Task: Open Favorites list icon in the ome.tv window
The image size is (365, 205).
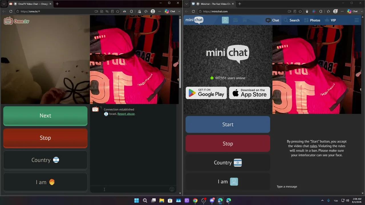Action: coord(146,11)
